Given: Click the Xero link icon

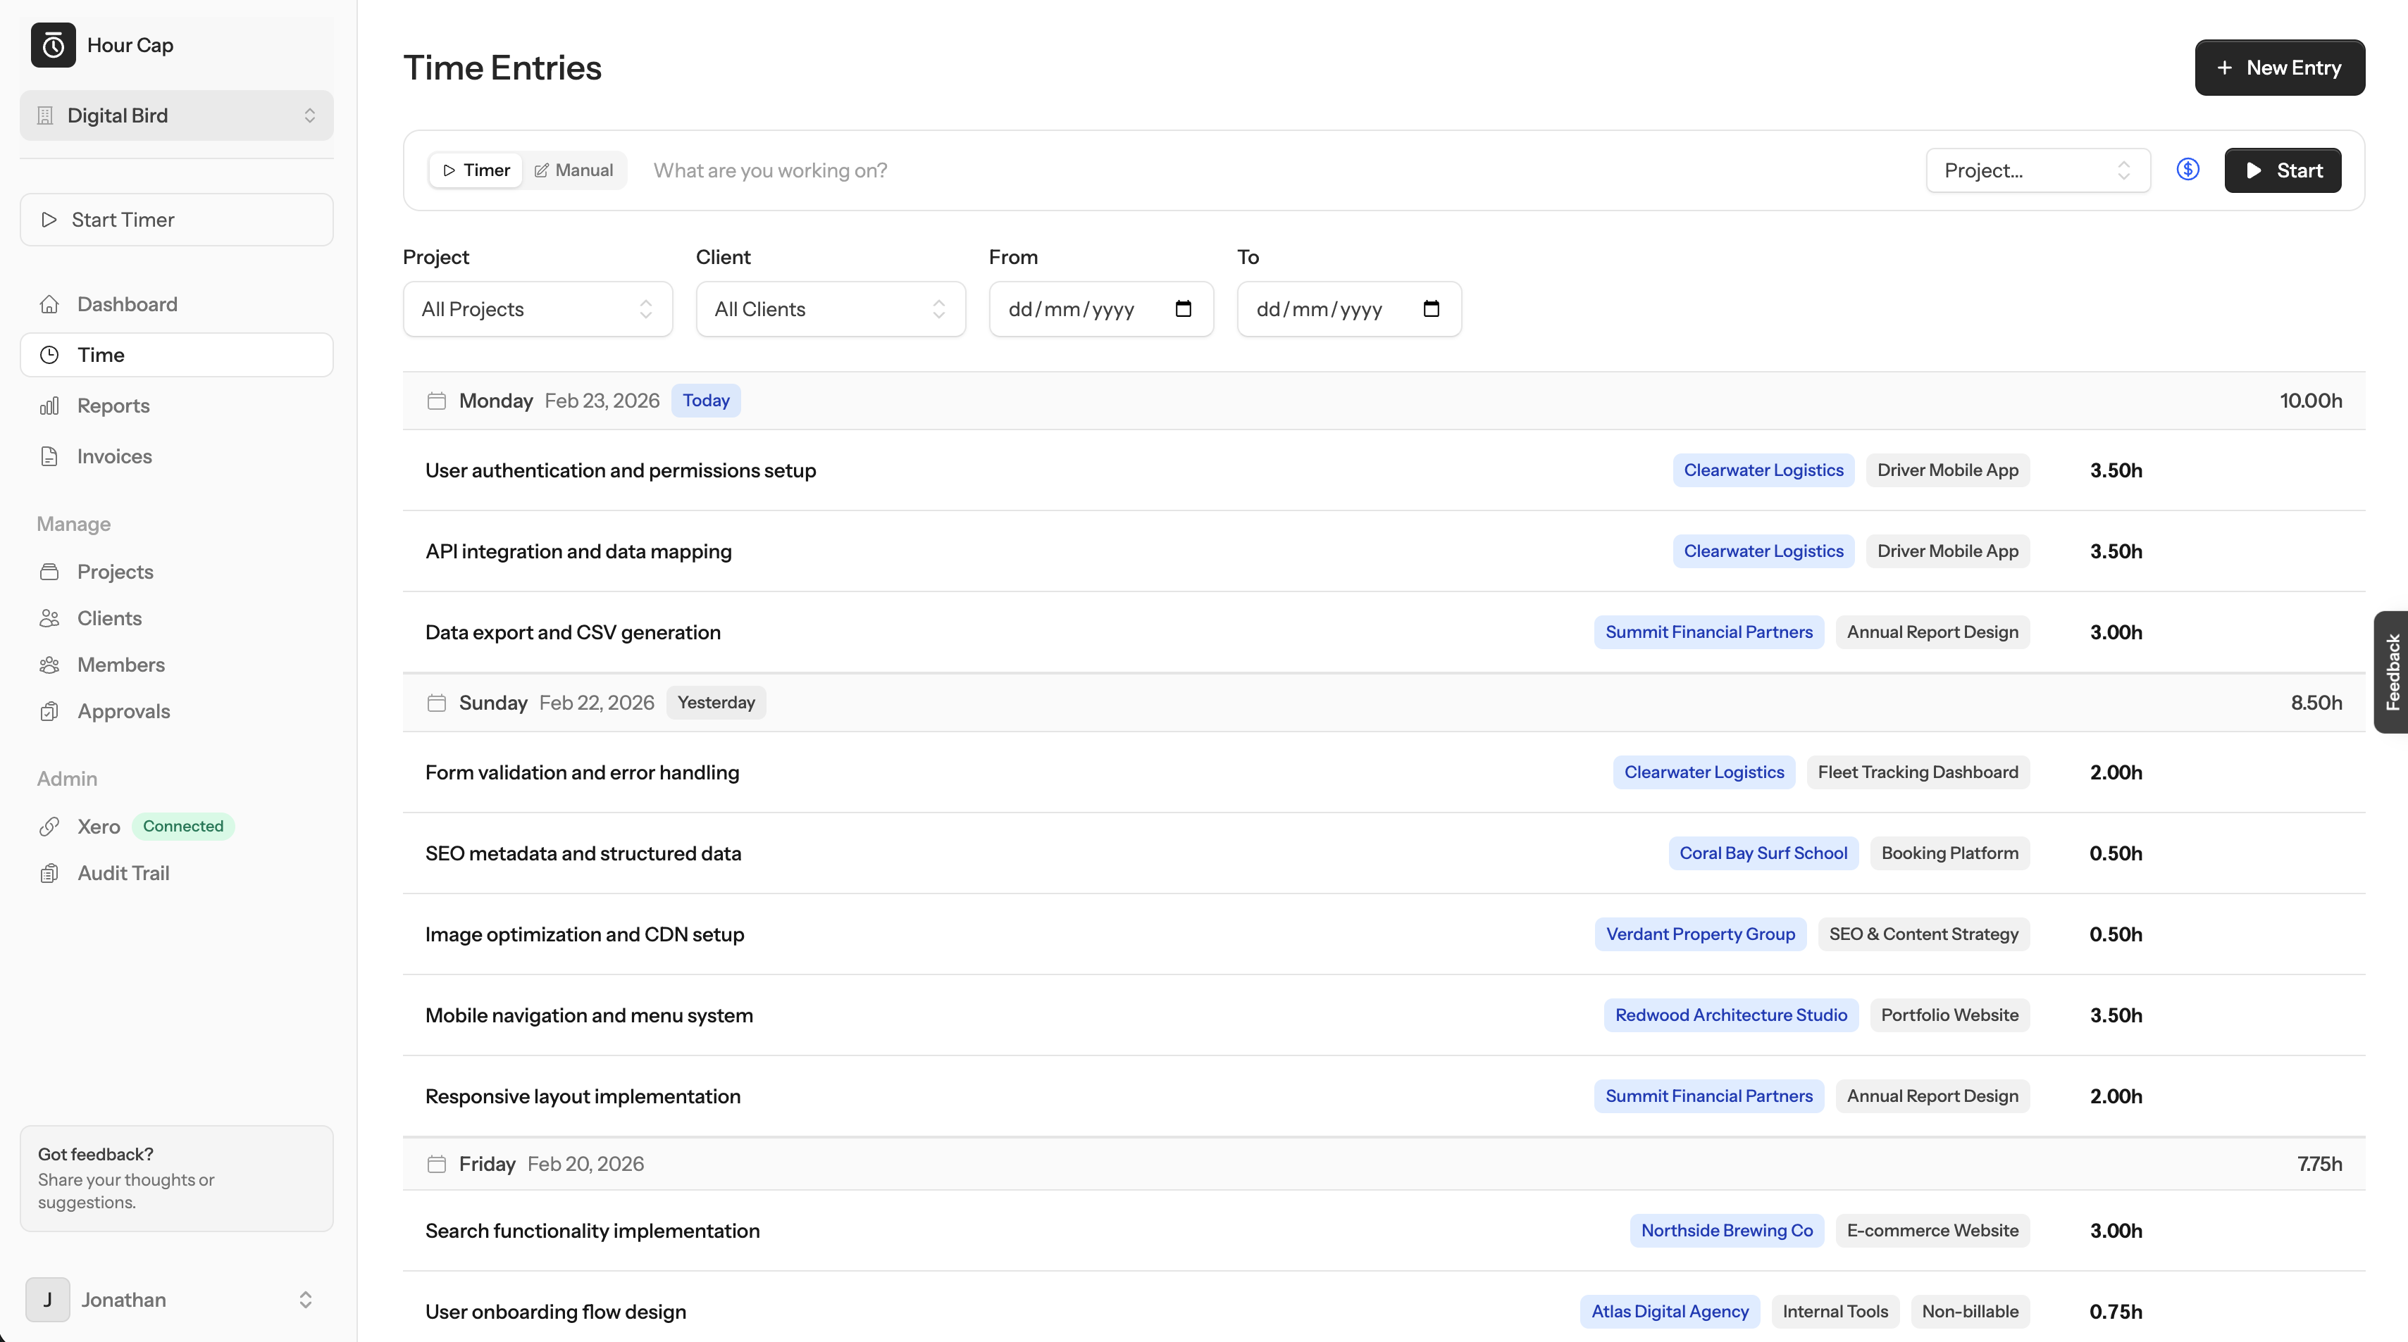Looking at the screenshot, I should coord(51,826).
